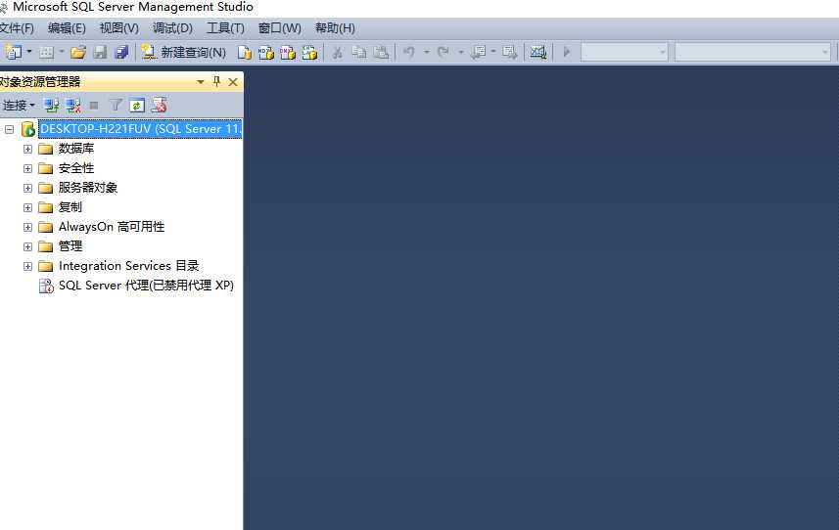Click the Database Engine Query icon
Viewport: 839px width, 530px height.
[244, 53]
